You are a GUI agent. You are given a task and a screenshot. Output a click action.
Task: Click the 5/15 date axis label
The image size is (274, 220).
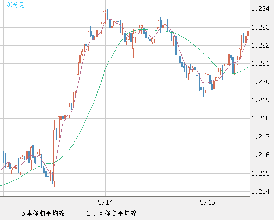(x=208, y=202)
